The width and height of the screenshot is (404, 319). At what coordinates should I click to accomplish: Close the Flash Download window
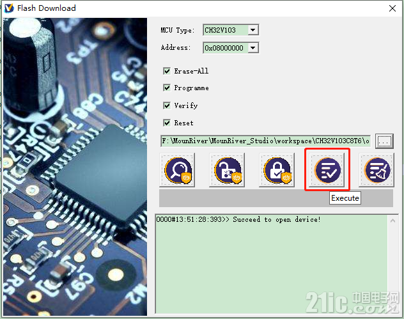[392, 8]
